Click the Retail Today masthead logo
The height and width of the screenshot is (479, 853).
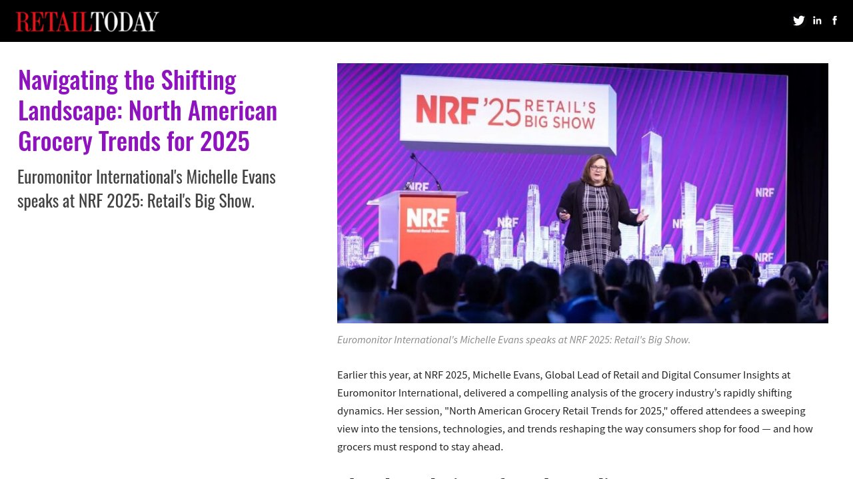[87, 21]
